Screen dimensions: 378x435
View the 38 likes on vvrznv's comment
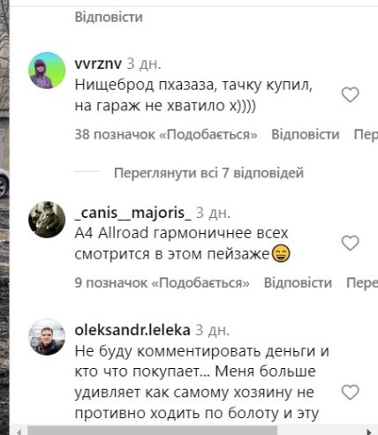tap(166, 134)
